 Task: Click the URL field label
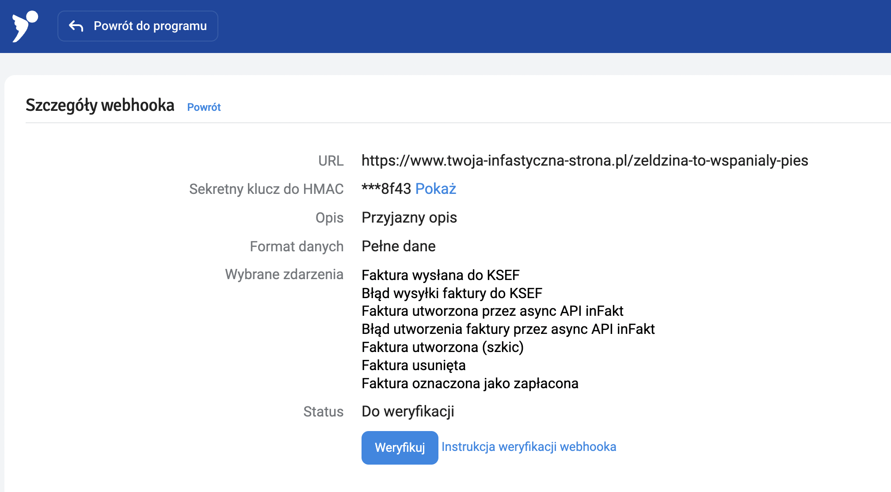tap(331, 161)
